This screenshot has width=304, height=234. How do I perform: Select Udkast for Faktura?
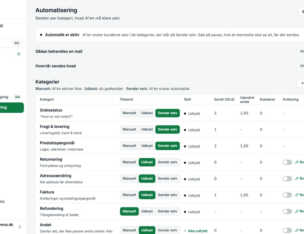click(x=147, y=195)
